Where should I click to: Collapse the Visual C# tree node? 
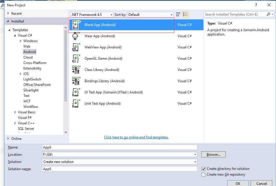click(x=15, y=35)
